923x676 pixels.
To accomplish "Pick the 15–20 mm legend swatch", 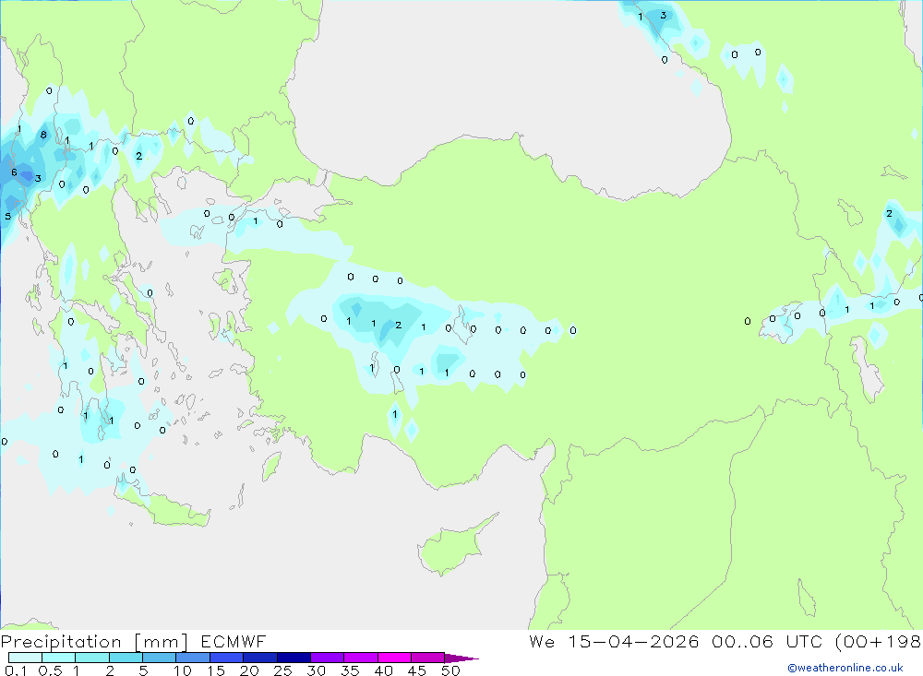I will [226, 658].
